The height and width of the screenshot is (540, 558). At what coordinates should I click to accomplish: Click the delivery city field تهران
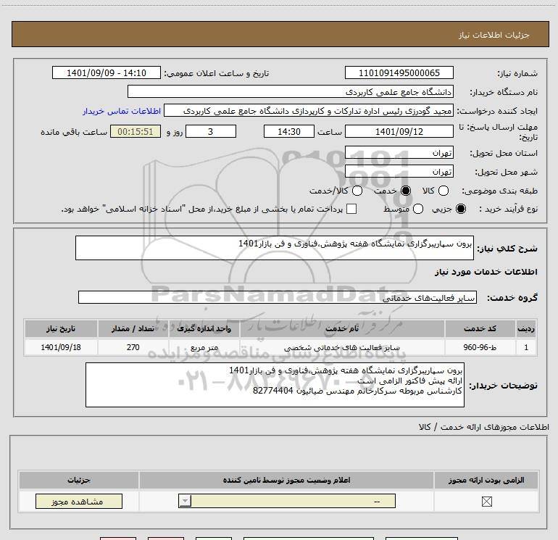point(399,172)
